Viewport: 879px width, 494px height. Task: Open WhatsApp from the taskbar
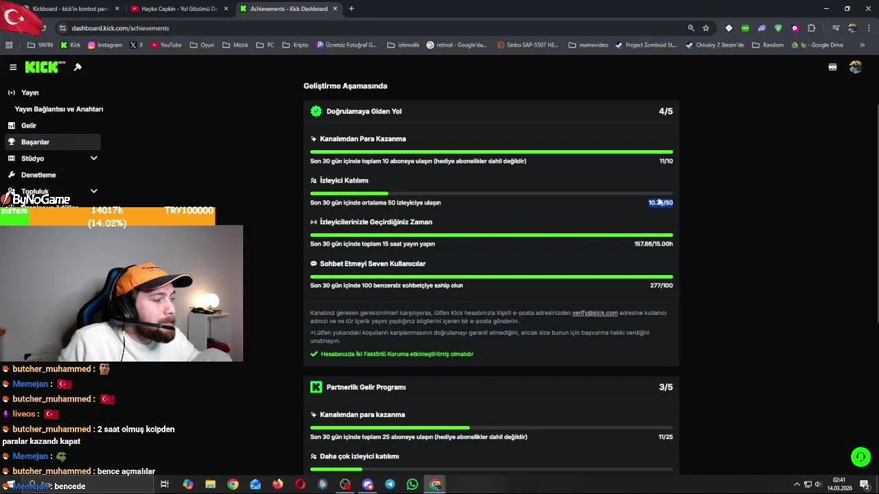pos(412,484)
